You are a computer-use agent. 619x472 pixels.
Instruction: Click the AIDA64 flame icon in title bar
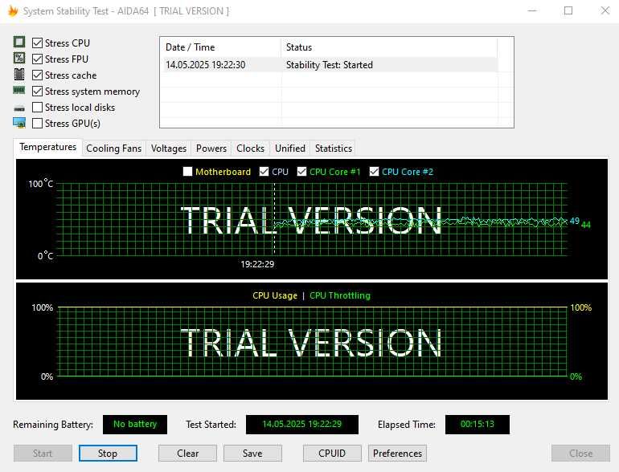point(13,10)
